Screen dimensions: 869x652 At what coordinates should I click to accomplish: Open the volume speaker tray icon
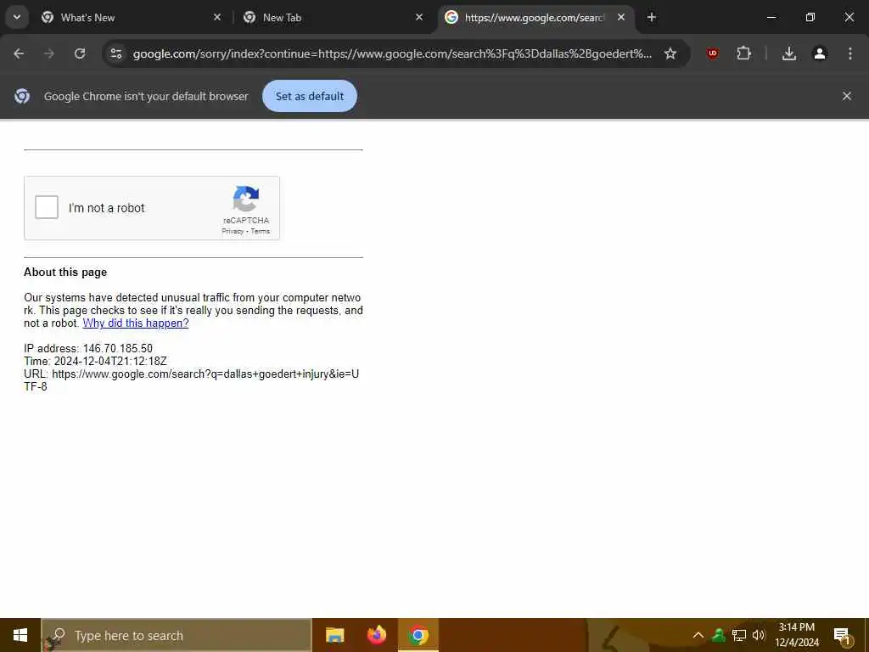pos(759,635)
